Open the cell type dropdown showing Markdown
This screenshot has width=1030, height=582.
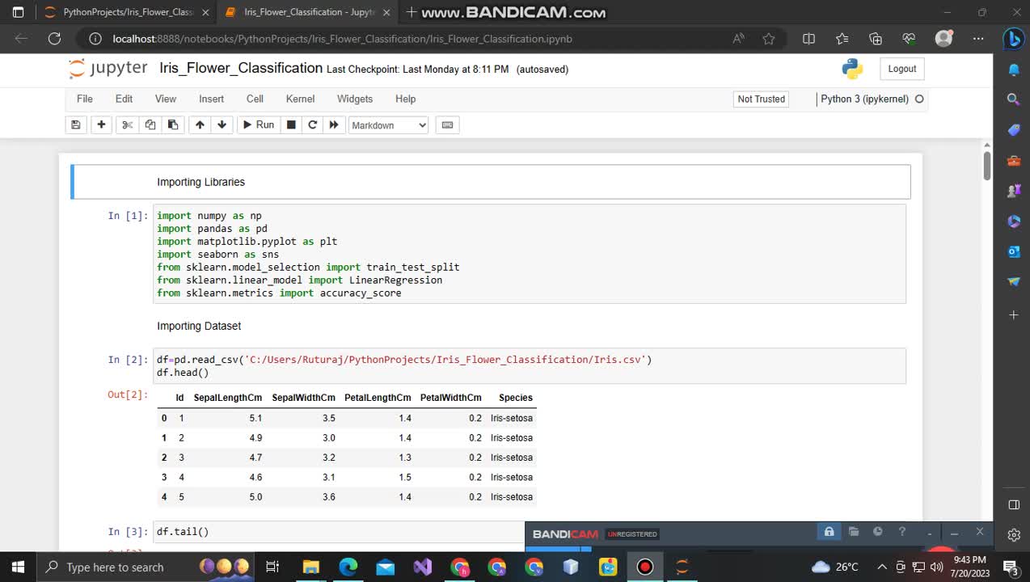coord(388,125)
